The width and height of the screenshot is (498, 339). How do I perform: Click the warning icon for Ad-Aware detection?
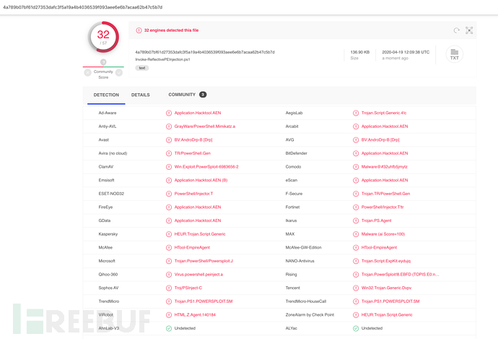tap(169, 113)
